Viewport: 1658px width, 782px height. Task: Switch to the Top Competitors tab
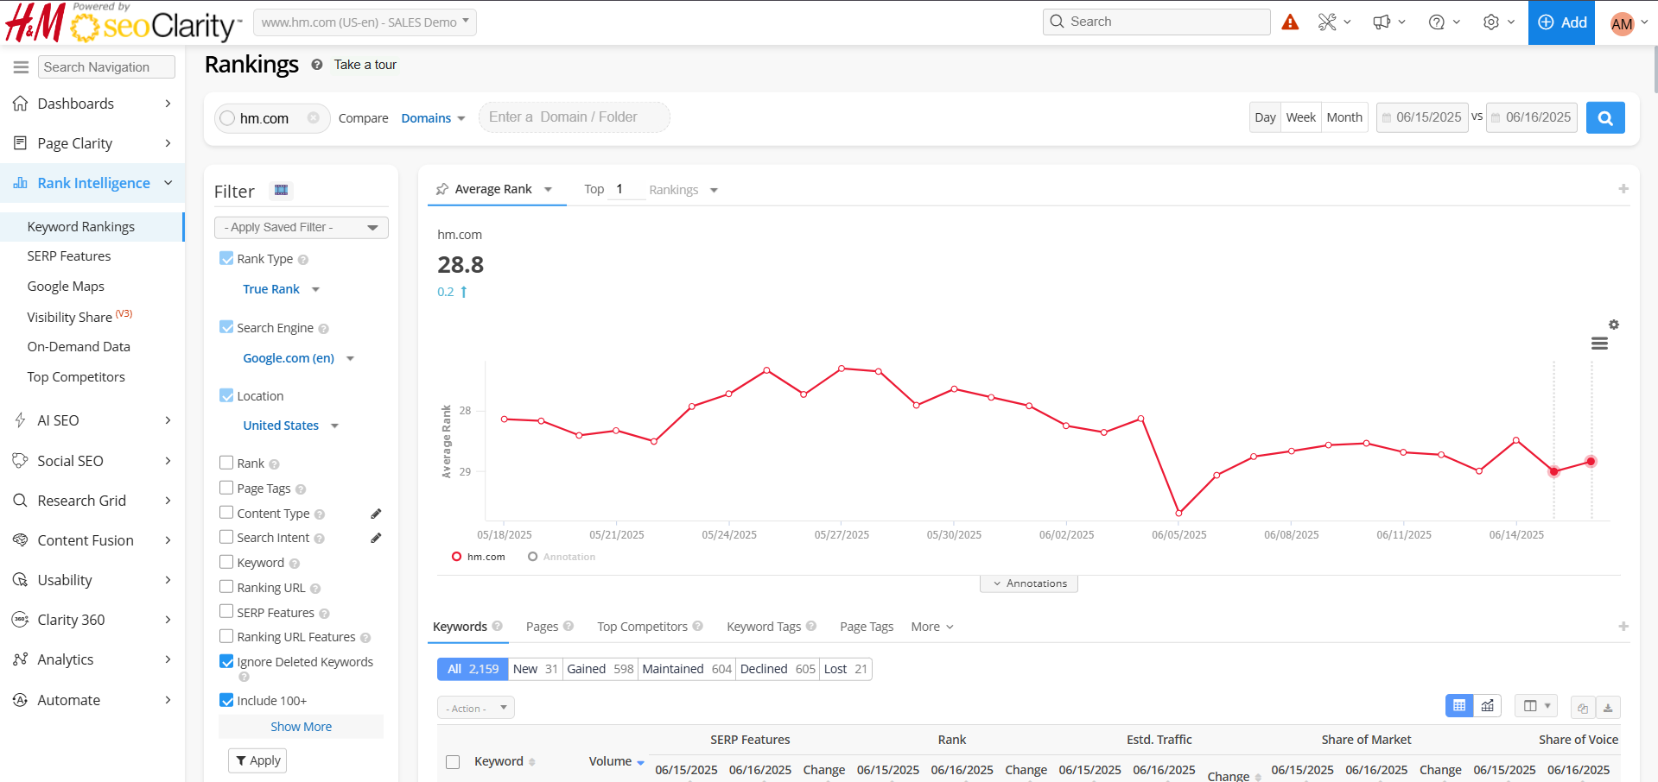(x=642, y=627)
